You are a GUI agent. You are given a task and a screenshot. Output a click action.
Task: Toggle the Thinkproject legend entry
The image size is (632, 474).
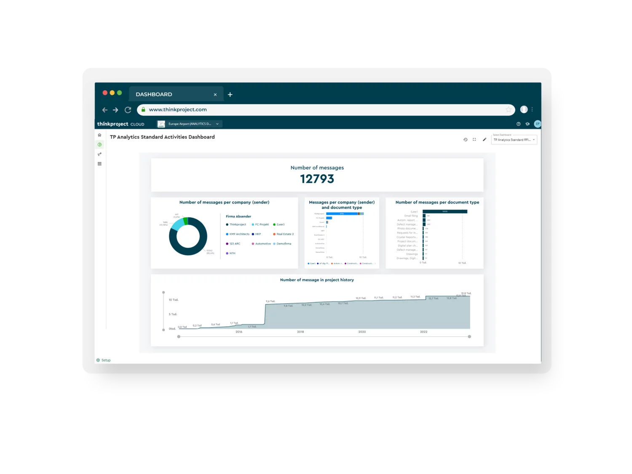click(x=237, y=225)
